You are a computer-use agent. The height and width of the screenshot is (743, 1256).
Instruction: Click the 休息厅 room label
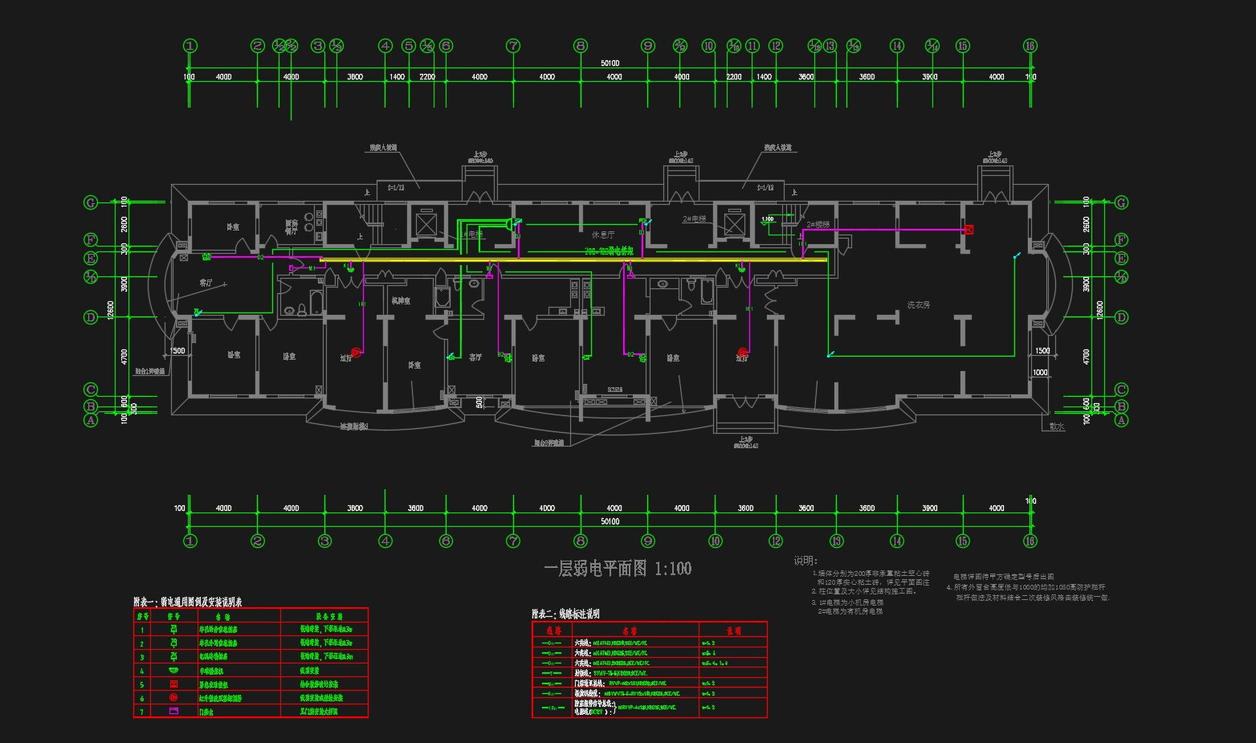[x=603, y=235]
